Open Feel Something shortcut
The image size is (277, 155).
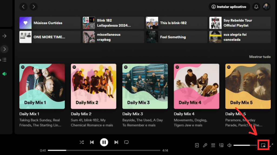click(x=176, y=37)
